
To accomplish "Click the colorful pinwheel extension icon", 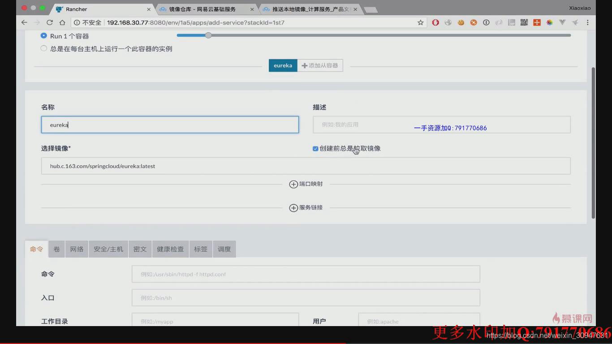I will point(549,22).
